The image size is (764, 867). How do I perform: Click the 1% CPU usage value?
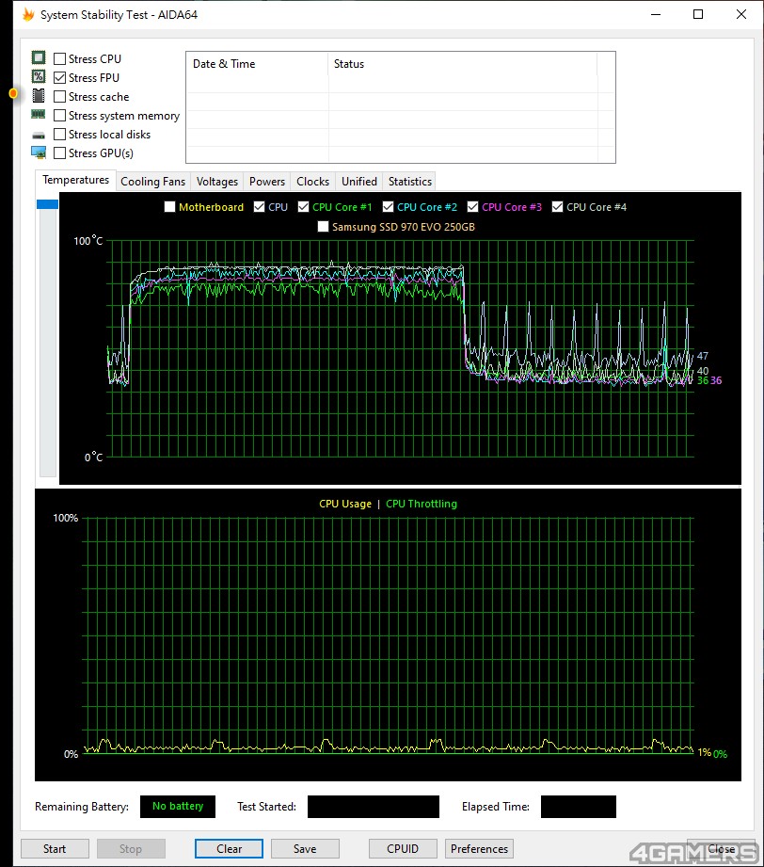(705, 752)
